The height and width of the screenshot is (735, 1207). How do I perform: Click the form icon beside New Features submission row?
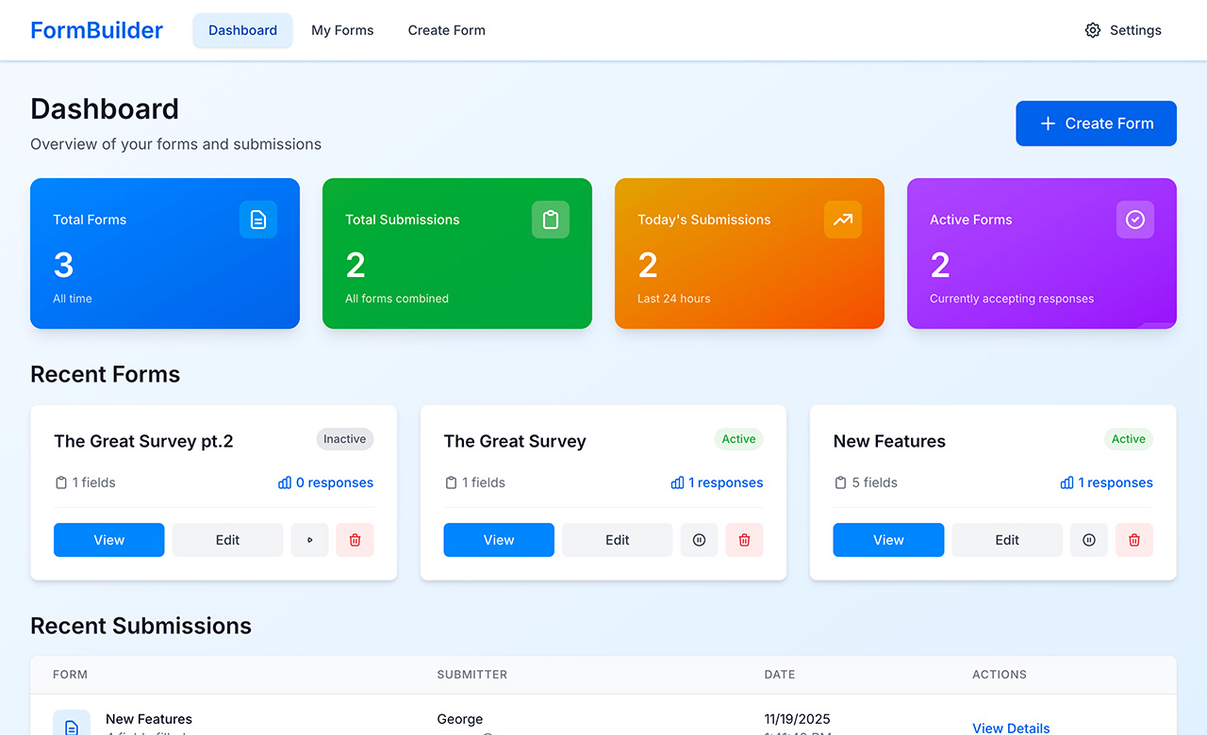coord(72,724)
